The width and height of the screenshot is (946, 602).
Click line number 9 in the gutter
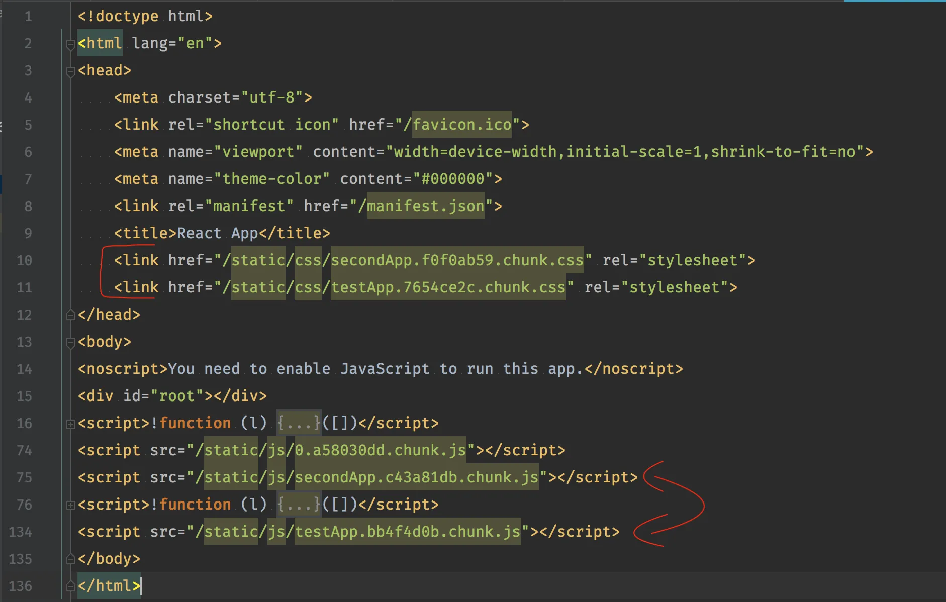click(28, 234)
